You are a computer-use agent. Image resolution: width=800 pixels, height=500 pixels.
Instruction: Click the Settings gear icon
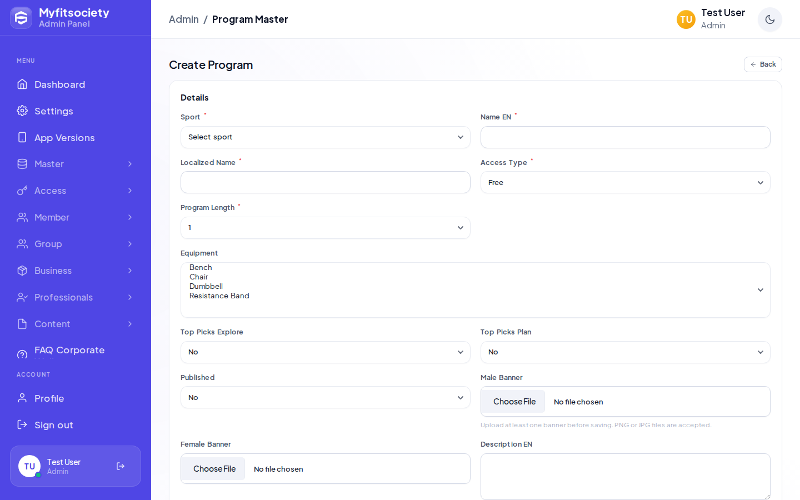click(22, 111)
